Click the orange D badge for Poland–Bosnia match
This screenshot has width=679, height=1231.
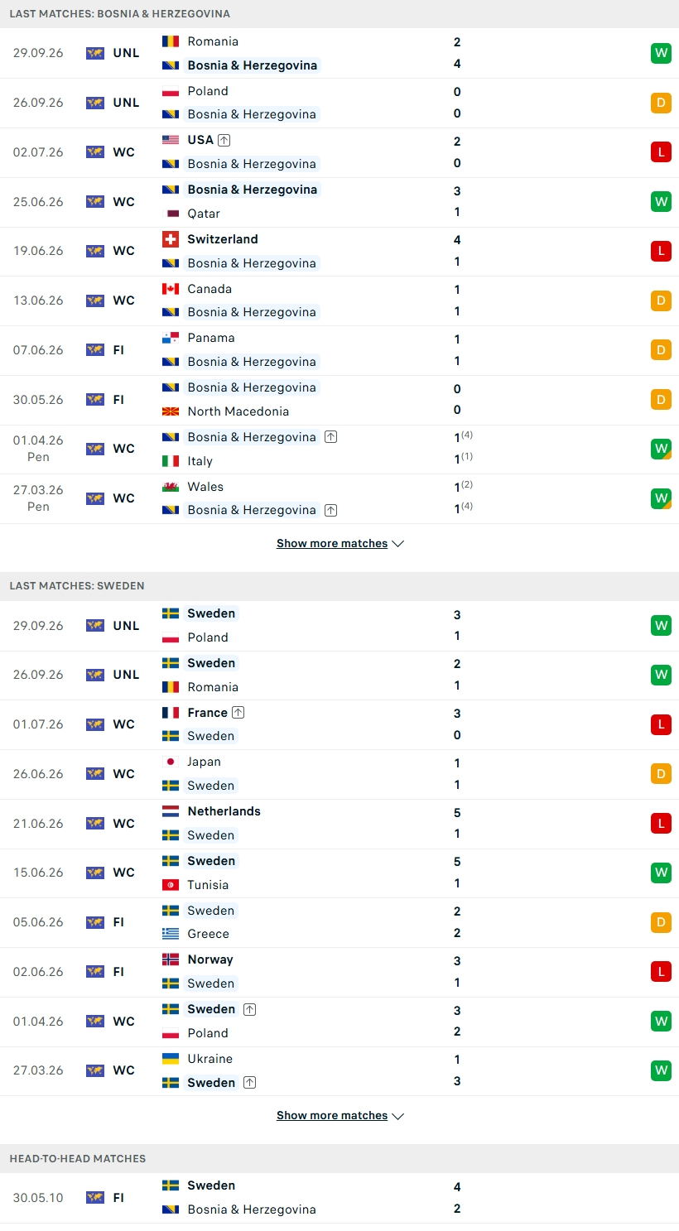(x=661, y=103)
